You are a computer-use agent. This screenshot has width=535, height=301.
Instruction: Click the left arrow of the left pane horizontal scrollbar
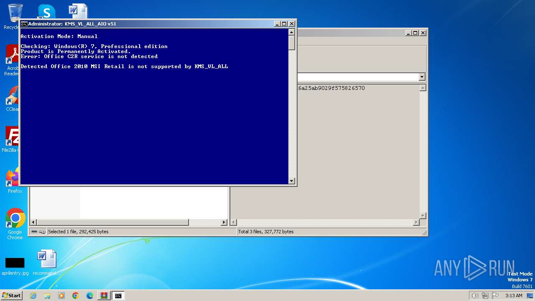tap(33, 222)
